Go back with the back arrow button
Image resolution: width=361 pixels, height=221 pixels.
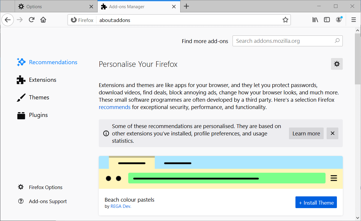click(x=8, y=20)
